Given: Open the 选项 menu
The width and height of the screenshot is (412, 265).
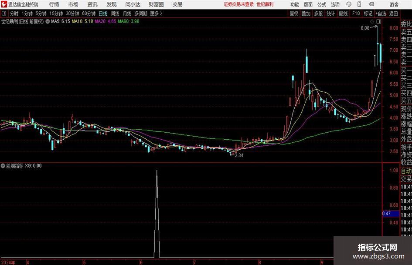Looking at the screenshot, I should pos(335,4).
